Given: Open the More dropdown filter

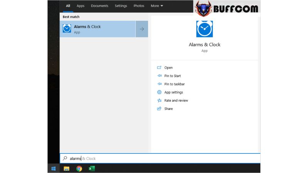Looking at the screenshot, I should coord(157,6).
